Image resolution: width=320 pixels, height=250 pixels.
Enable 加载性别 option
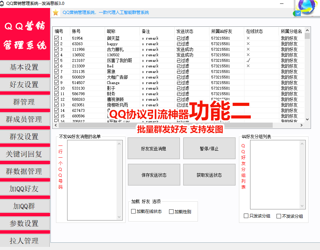[171, 212]
